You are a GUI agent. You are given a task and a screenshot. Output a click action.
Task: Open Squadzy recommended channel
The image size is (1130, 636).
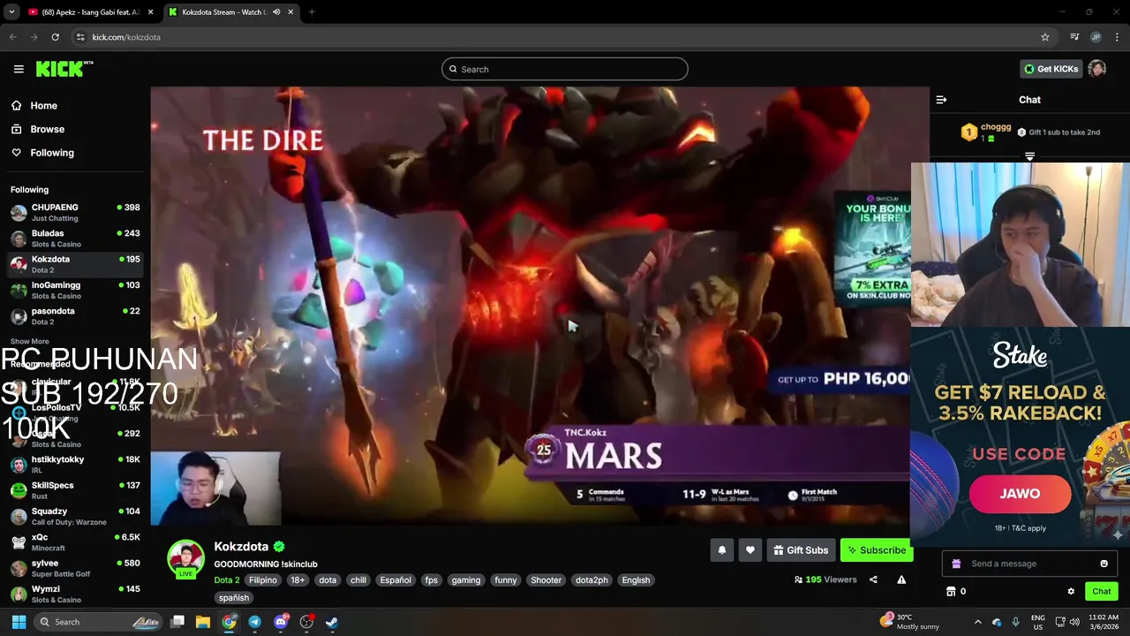[75, 516]
